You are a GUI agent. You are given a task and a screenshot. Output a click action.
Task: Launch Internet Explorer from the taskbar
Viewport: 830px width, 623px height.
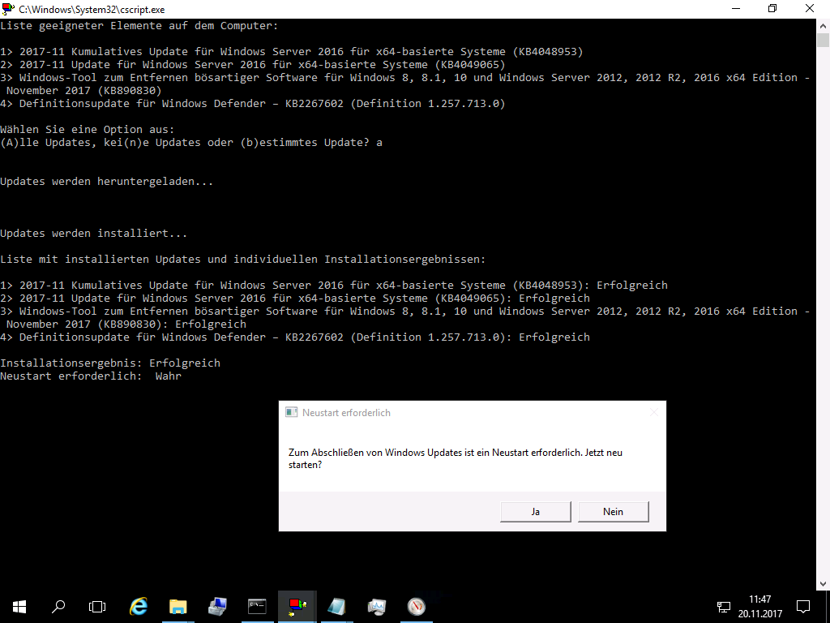[139, 606]
